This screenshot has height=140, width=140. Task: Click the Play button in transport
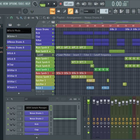(48, 4)
